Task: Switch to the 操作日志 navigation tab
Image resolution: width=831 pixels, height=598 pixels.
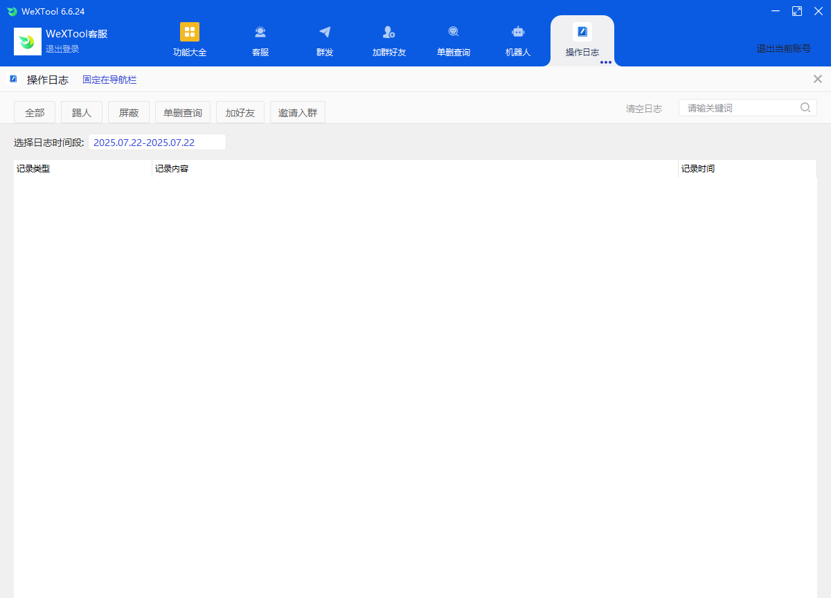Action: (x=582, y=40)
